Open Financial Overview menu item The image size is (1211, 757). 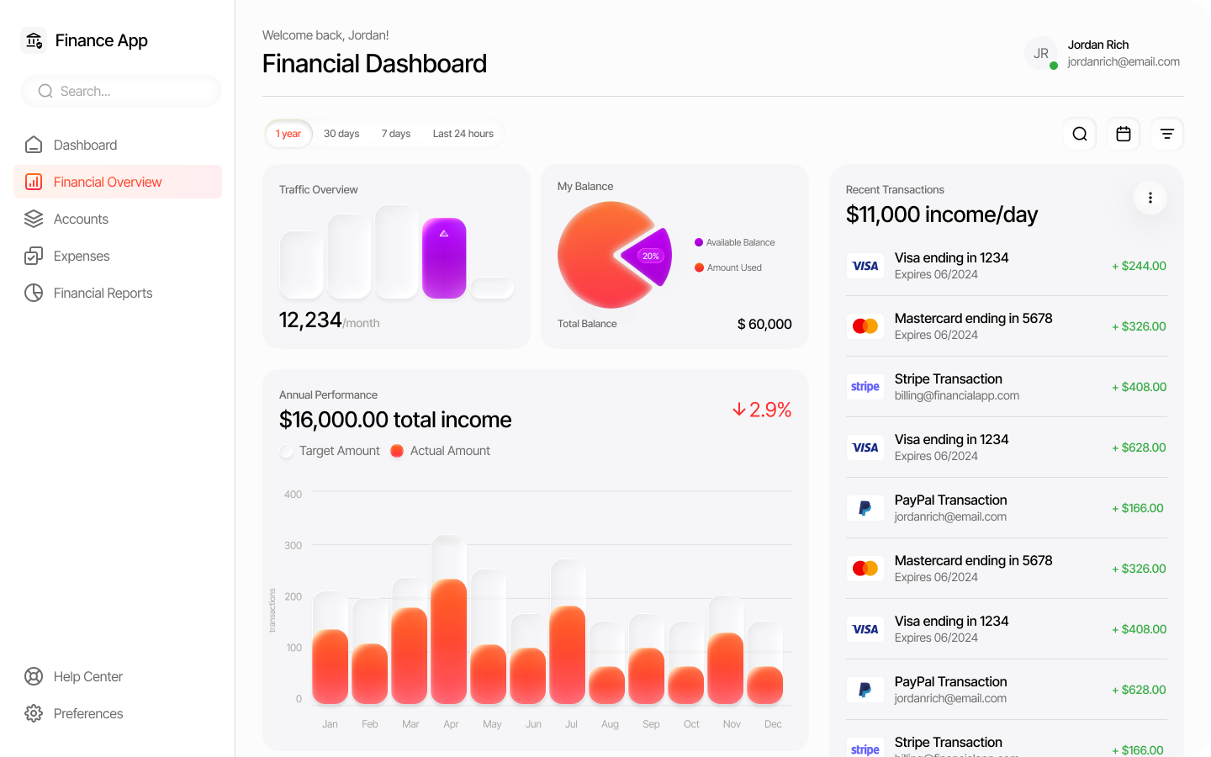point(118,182)
